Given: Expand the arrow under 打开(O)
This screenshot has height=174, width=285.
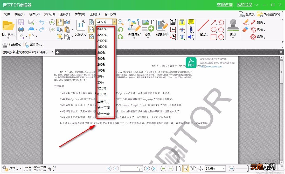Looking at the screenshot, I should coord(8,38).
